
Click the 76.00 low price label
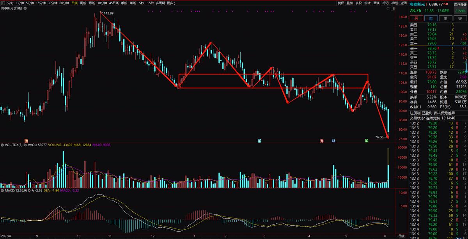tap(379, 137)
